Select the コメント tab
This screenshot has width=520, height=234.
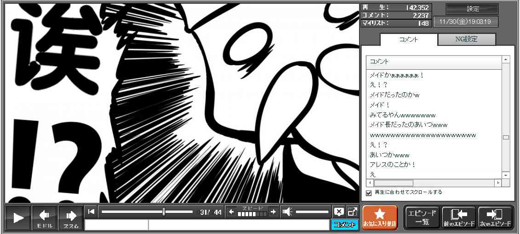[408, 39]
